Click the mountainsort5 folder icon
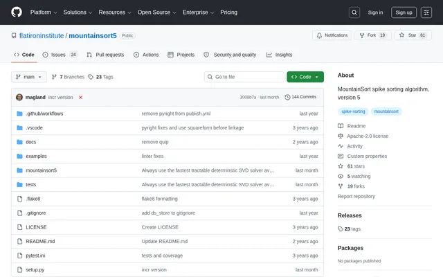443x277 pixels. (x=19, y=170)
